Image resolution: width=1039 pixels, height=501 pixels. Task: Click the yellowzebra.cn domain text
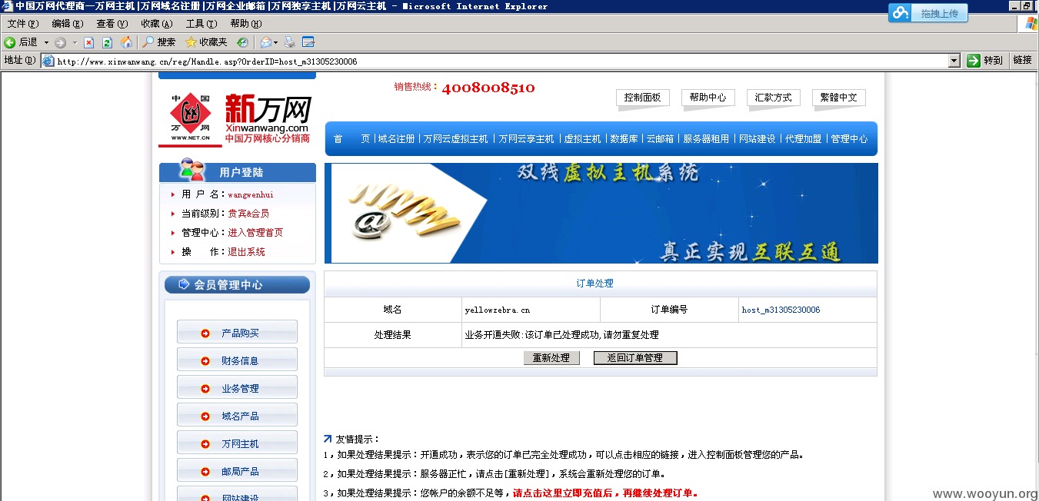497,310
